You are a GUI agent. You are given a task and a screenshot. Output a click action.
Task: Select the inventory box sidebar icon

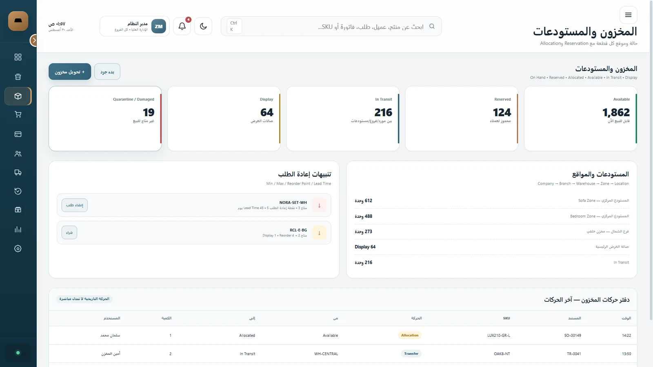click(18, 96)
